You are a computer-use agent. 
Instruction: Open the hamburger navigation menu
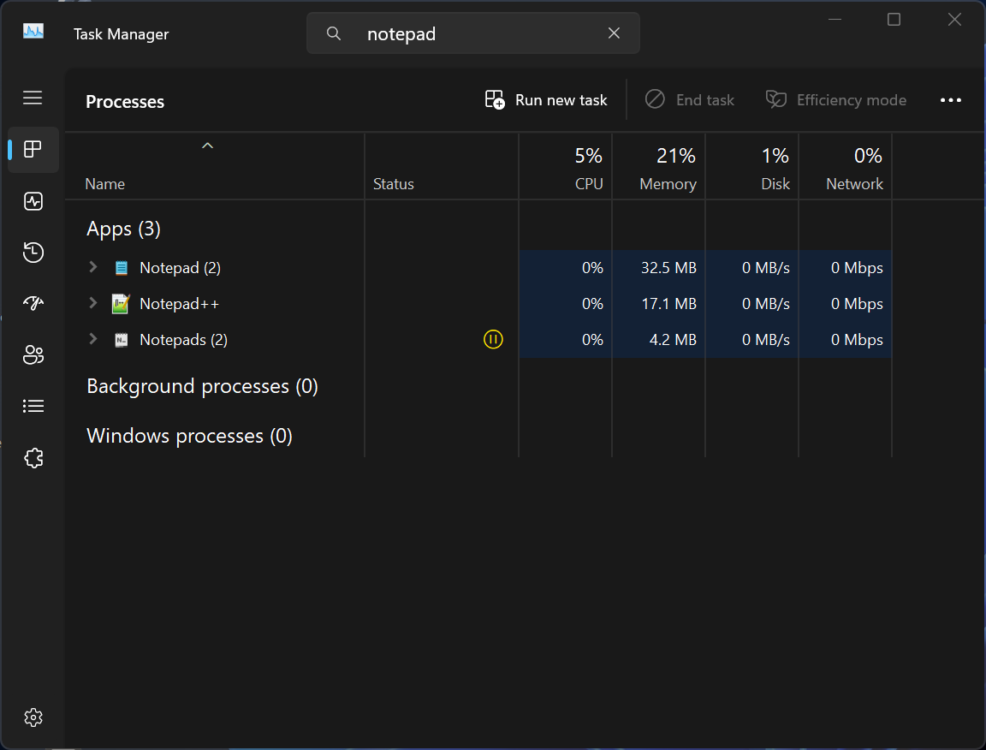[x=33, y=98]
